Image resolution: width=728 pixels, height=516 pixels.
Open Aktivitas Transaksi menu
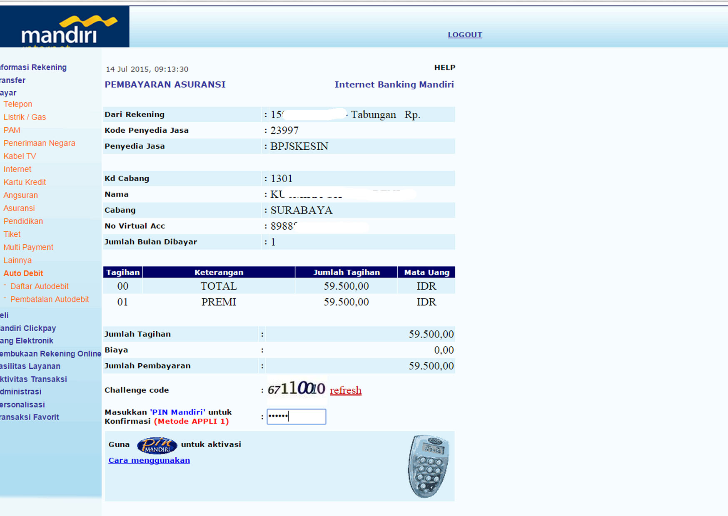pyautogui.click(x=33, y=379)
